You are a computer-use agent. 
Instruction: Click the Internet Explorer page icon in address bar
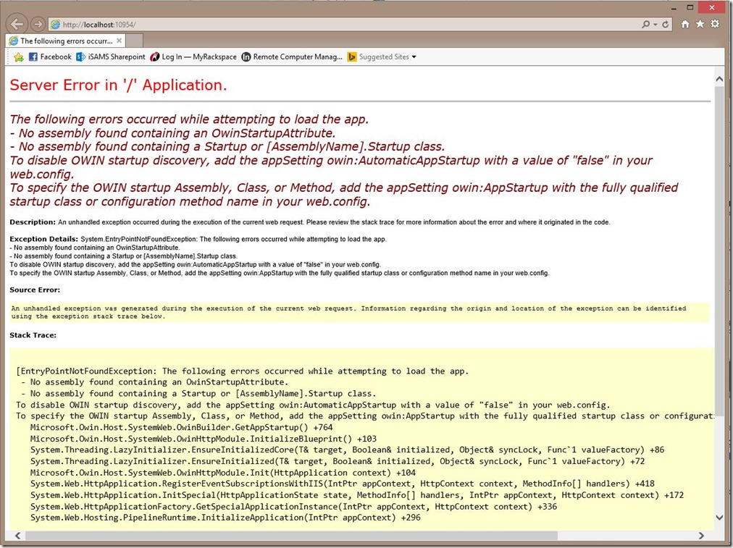(55, 25)
